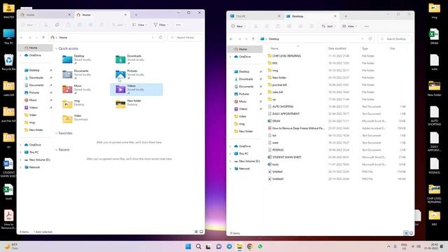448x252 pixels.
Task: Open Windows Start menu
Action: click(x=188, y=246)
